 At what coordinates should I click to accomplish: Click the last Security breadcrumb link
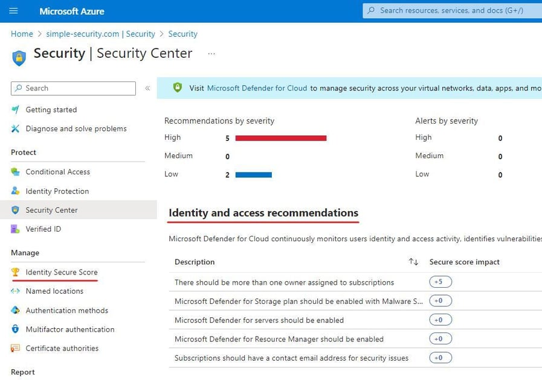click(x=183, y=34)
